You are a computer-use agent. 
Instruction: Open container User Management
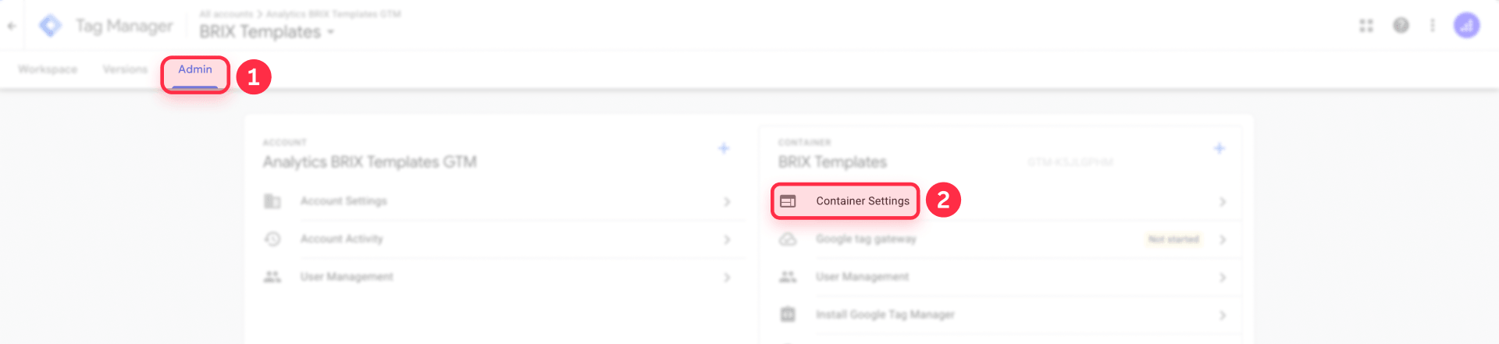[863, 277]
